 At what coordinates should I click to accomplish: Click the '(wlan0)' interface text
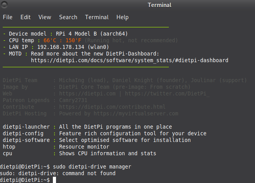pos(98,47)
